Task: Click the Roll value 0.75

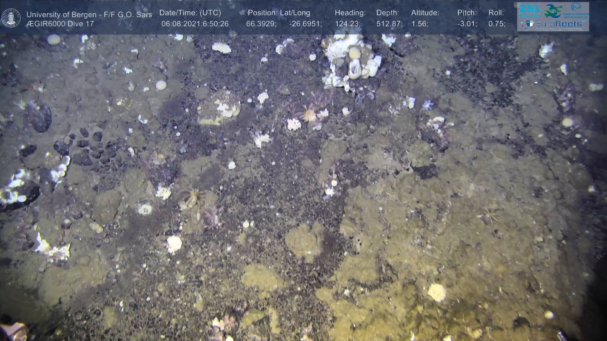Action: [x=496, y=24]
